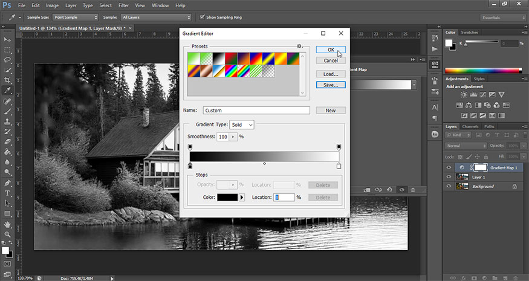The image size is (529, 281).
Task: Hide the Gradient Map 1 layer
Action: (449, 167)
